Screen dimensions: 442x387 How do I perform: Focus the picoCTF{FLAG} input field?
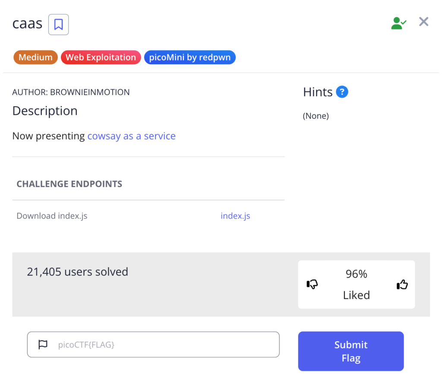pyautogui.click(x=164, y=345)
